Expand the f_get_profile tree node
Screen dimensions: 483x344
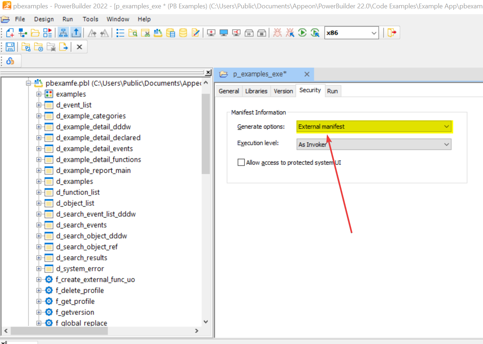39,301
